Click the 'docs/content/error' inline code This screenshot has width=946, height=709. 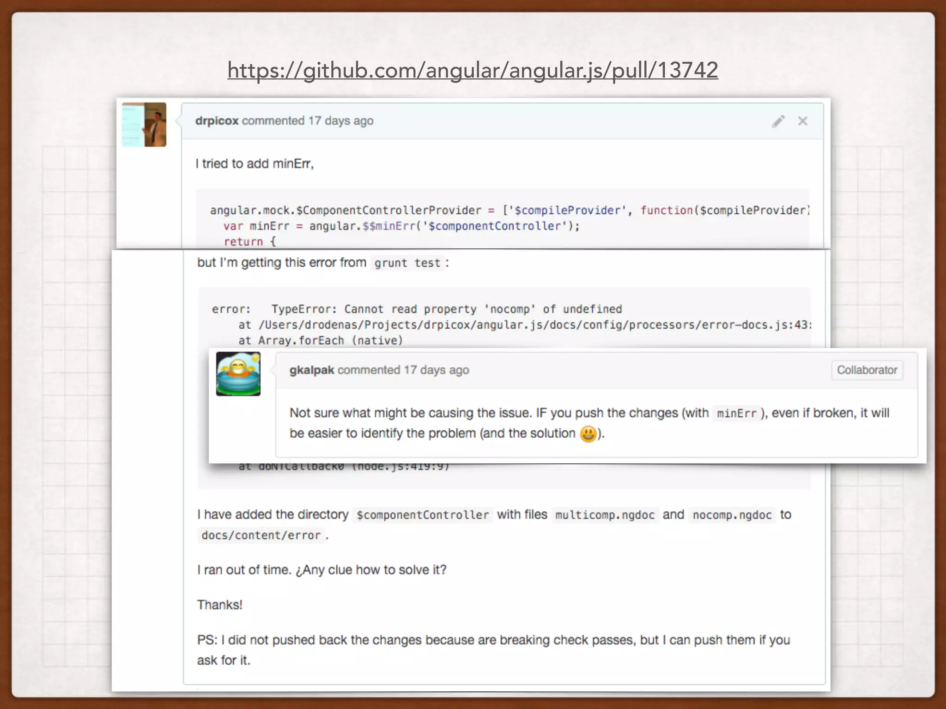click(261, 535)
